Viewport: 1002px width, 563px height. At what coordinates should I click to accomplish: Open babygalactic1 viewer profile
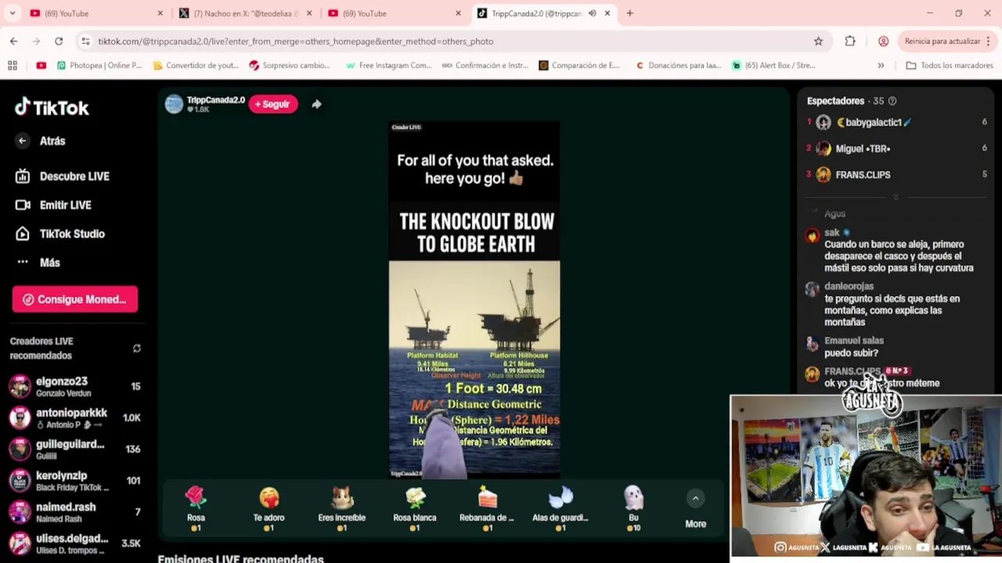[x=896, y=122]
